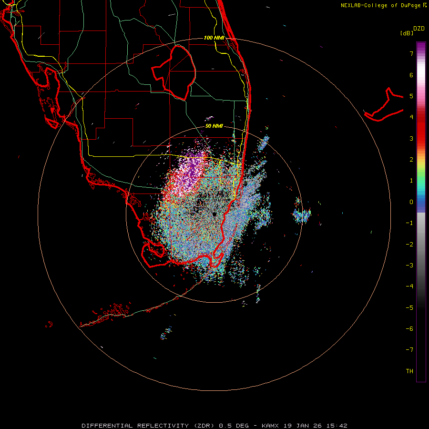Click the DZD label above the color bar
The image size is (429, 429).
(419, 29)
